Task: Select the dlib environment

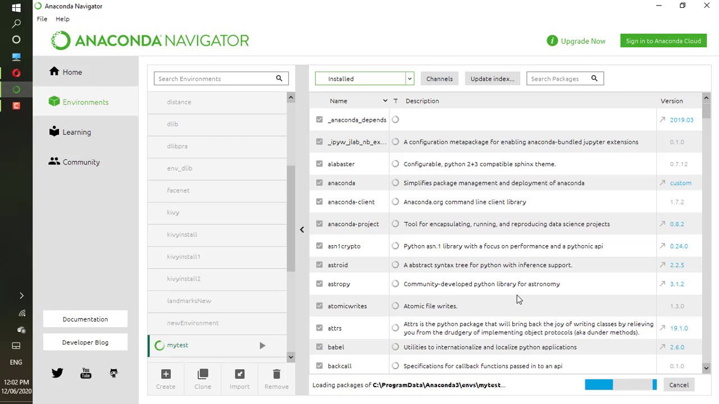Action: click(x=217, y=124)
